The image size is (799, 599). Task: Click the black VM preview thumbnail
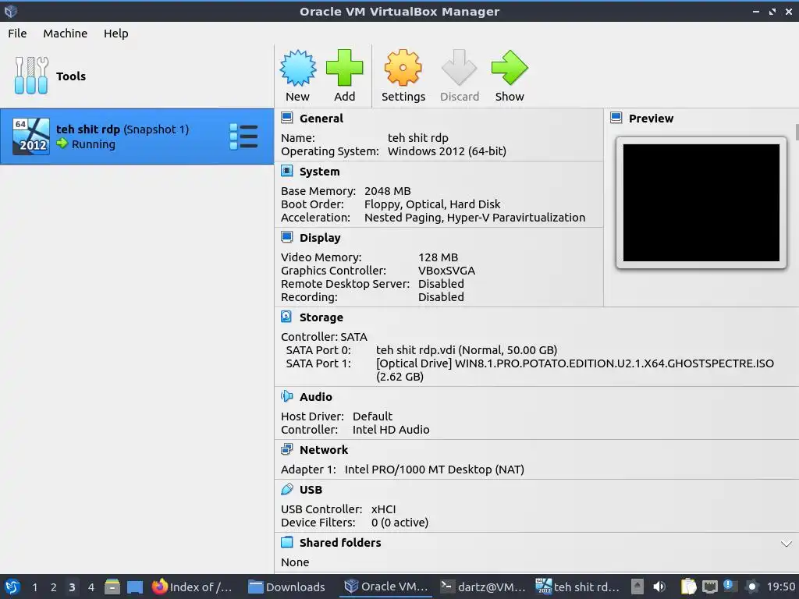[701, 202]
